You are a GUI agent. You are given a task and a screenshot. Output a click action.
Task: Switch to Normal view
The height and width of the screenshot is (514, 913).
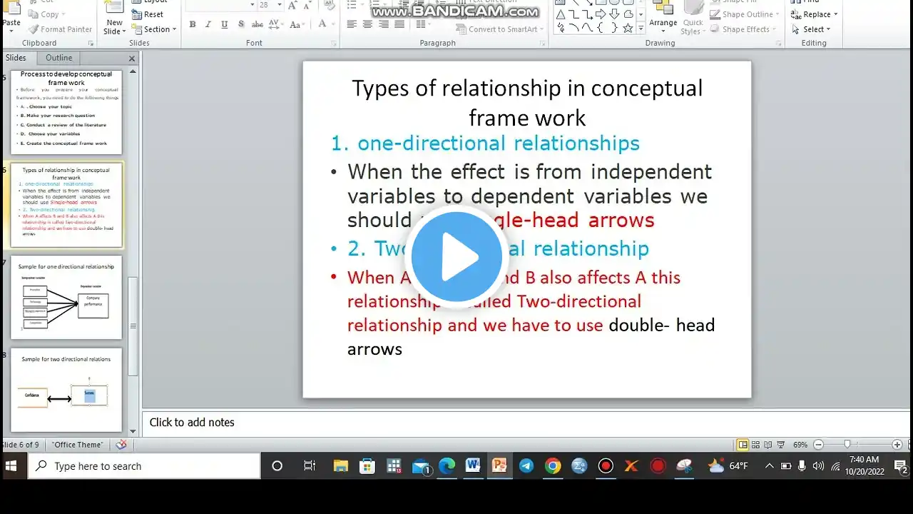pyautogui.click(x=743, y=445)
